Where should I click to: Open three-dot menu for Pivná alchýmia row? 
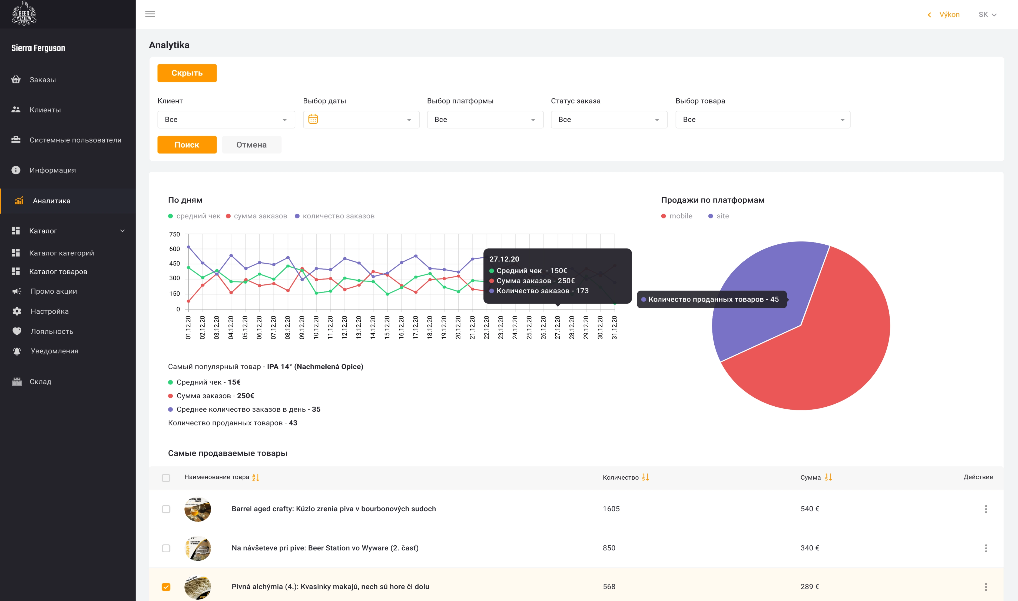coord(986,587)
